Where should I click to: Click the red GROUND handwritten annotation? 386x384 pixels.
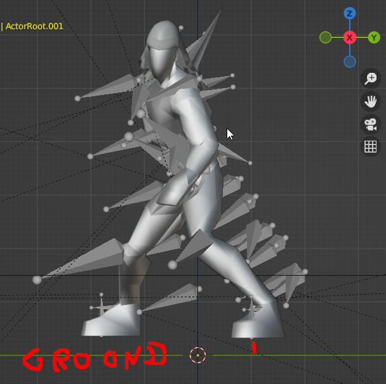click(x=95, y=356)
